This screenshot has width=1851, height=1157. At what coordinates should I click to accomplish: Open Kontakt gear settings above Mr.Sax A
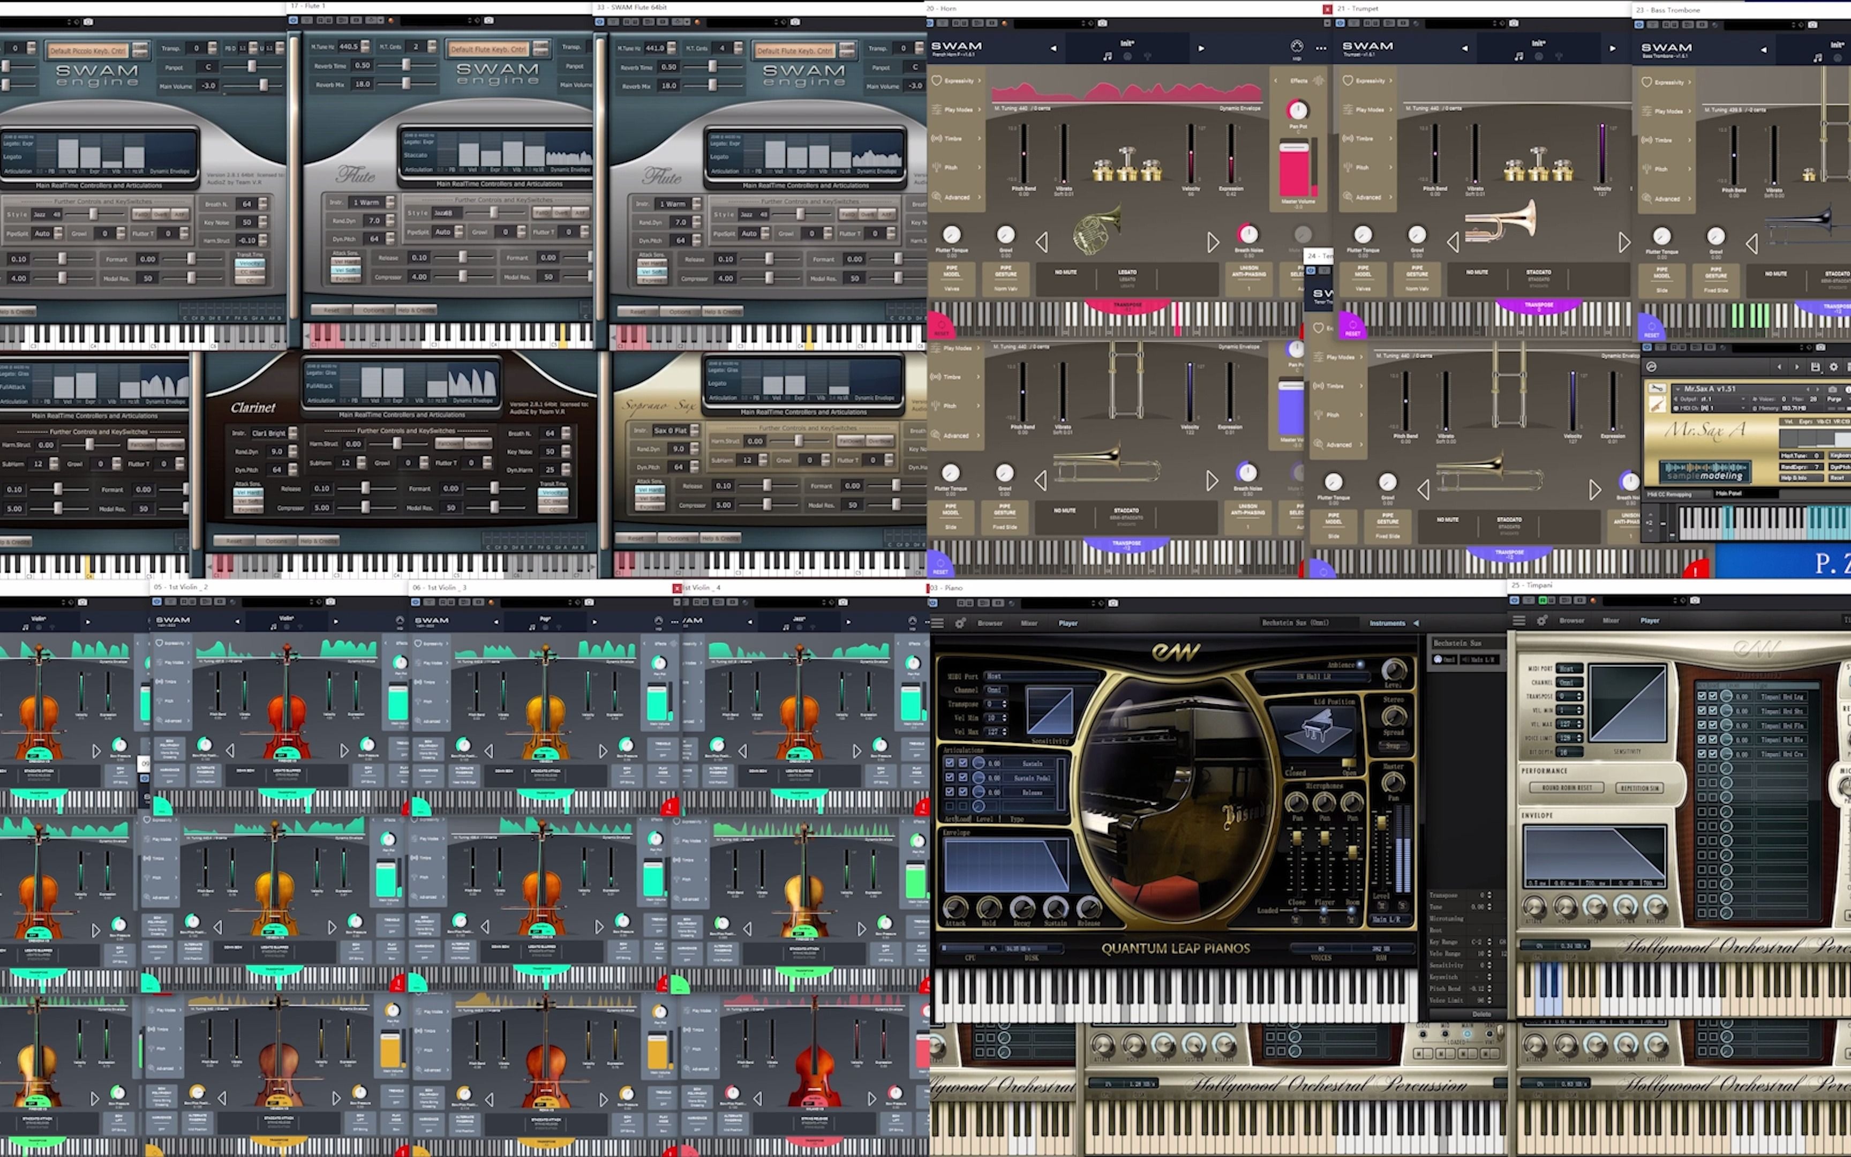click(x=1833, y=367)
